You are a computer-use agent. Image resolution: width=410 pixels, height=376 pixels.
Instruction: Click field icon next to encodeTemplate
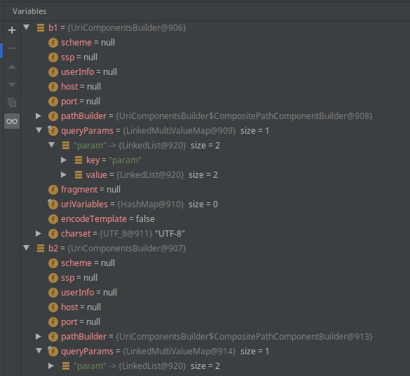[x=53, y=219]
